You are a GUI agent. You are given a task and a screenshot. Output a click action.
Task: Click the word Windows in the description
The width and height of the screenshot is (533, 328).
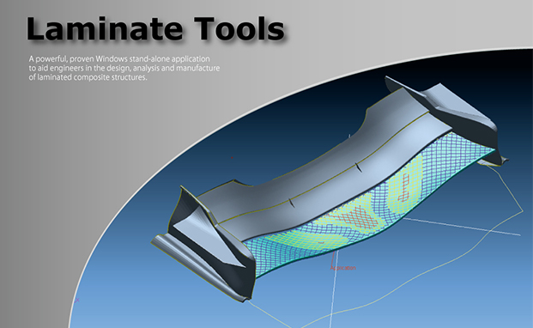point(112,58)
